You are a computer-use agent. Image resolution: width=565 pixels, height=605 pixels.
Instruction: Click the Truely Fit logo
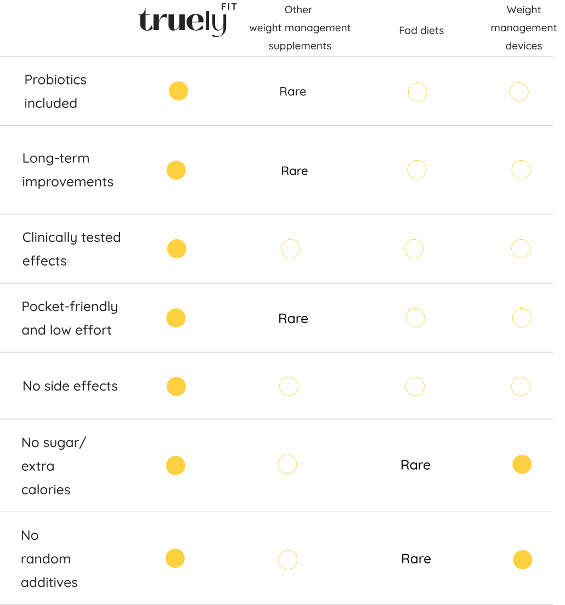click(x=187, y=22)
